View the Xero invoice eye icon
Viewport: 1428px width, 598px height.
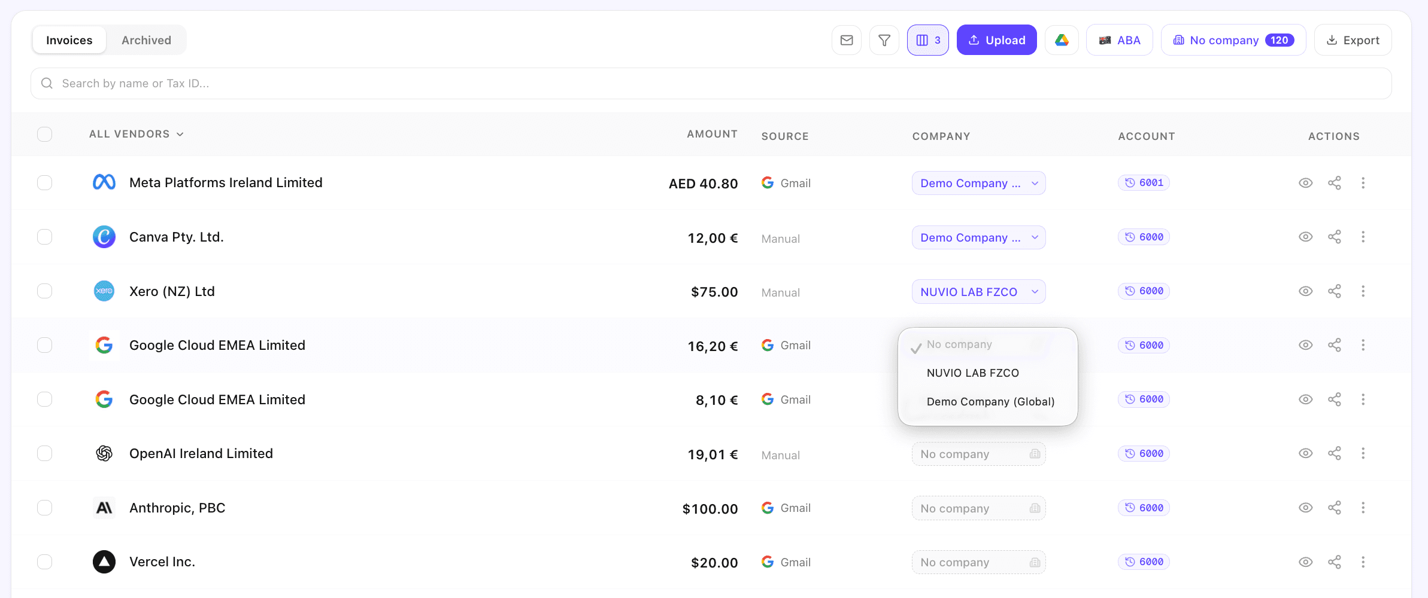tap(1305, 291)
